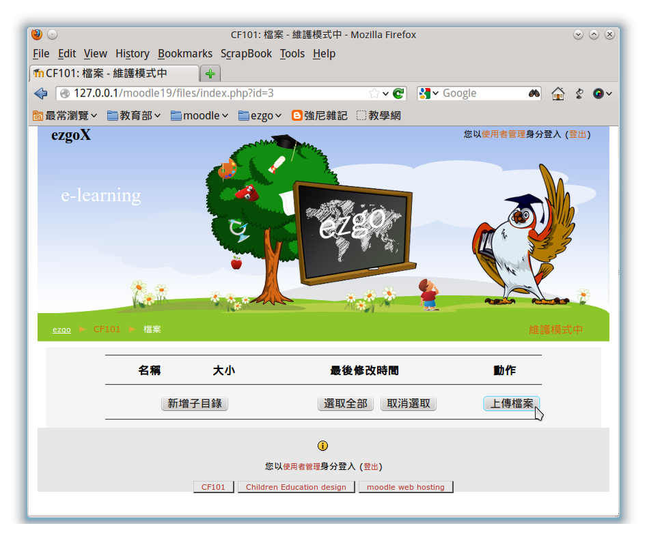Maximize the Firefox window
The height and width of the screenshot is (545, 647).
click(594, 35)
